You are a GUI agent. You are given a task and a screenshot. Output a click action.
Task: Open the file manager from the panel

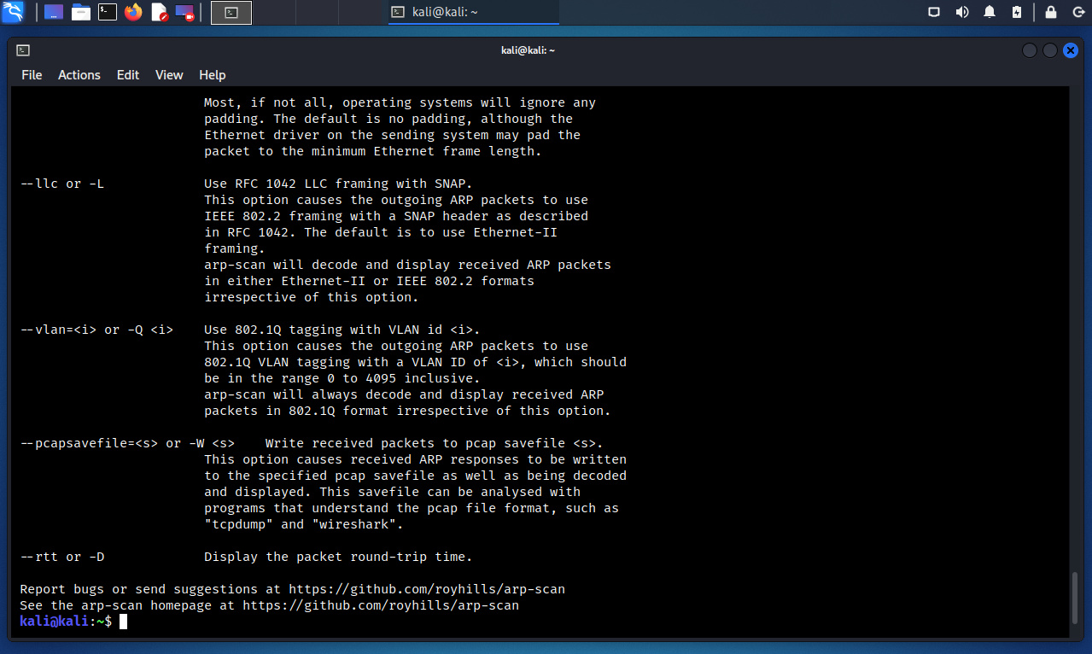coord(81,12)
